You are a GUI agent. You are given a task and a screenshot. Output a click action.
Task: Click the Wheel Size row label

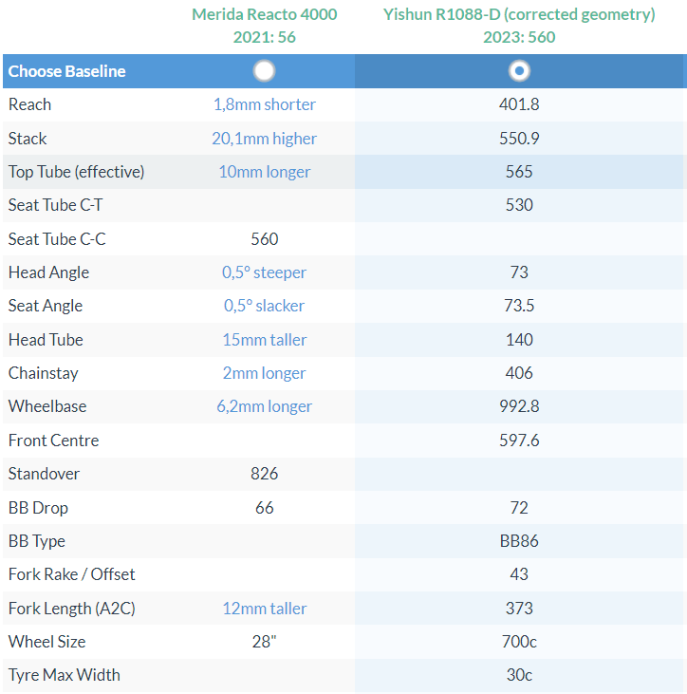click(46, 642)
